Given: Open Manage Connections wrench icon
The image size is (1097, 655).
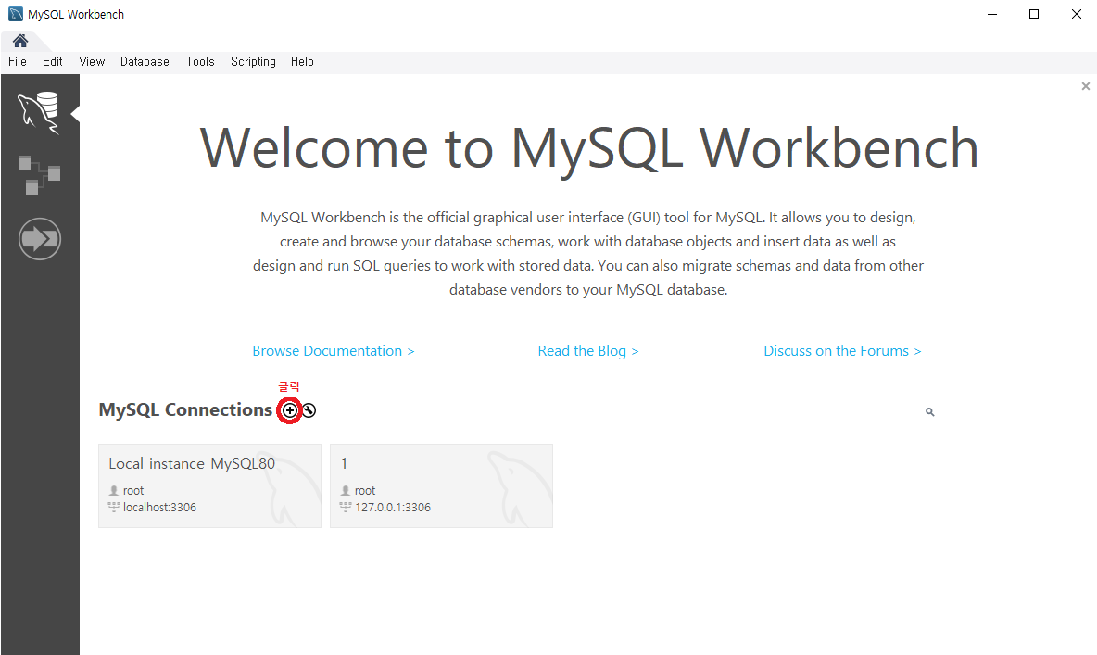Looking at the screenshot, I should tap(309, 410).
